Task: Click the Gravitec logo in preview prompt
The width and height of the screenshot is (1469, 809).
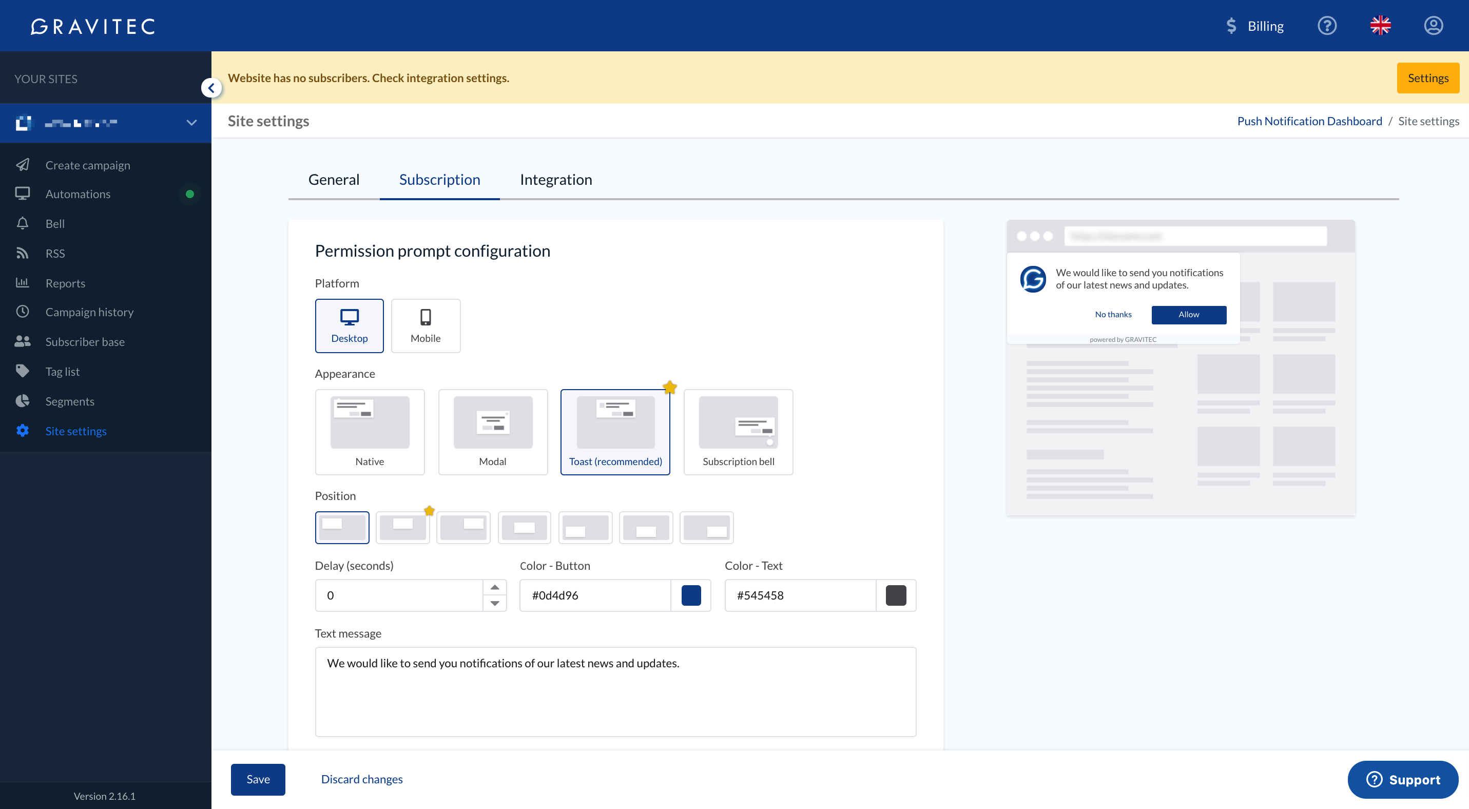Action: click(x=1033, y=279)
